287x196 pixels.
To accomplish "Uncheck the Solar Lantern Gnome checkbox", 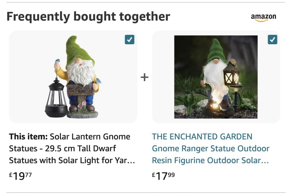I will pyautogui.click(x=129, y=40).
